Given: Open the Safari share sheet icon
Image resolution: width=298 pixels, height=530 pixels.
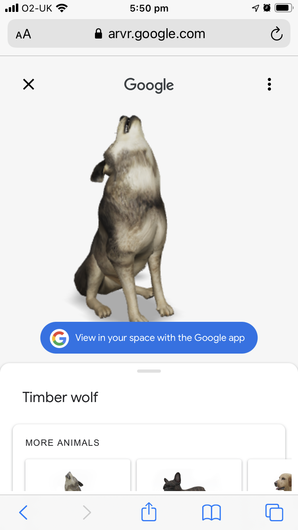Looking at the screenshot, I should (x=149, y=511).
